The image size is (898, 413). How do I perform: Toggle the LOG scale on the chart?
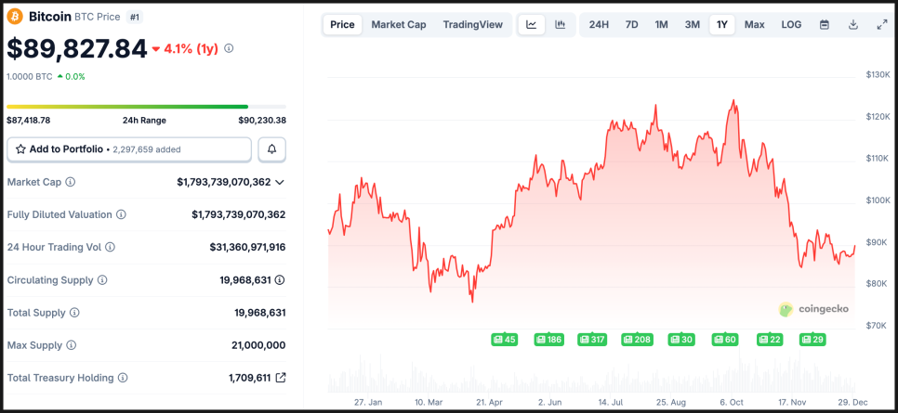tap(791, 25)
